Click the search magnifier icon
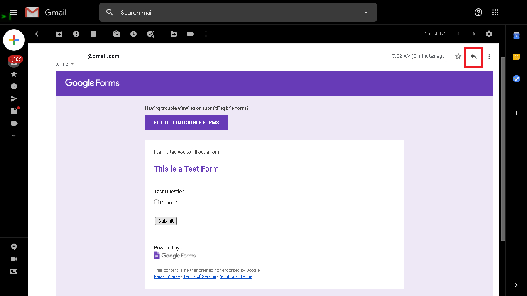 [x=110, y=12]
